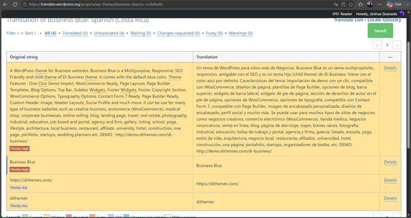This screenshot has height=218, width=411.
Task: Click the Priority: low tag under dithemes
Action: point(19,206)
